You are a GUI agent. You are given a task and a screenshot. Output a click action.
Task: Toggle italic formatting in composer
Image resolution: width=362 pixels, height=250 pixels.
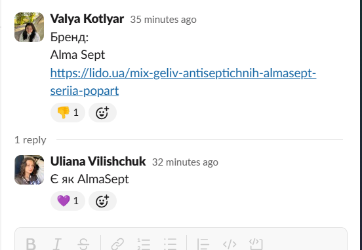pos(57,243)
